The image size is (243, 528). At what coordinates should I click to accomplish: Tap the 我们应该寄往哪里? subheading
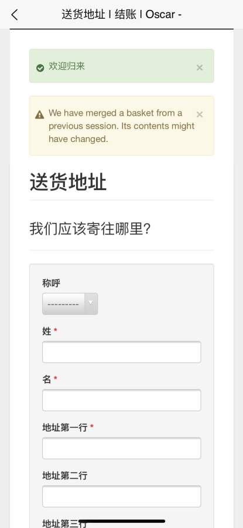[90, 229]
